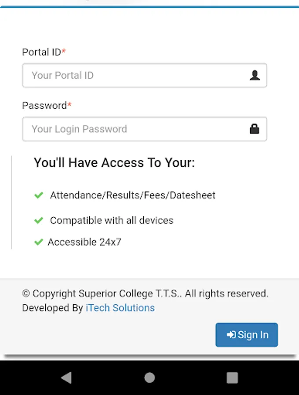Click the Portal ID field label
Image resolution: width=299 pixels, height=395 pixels.
(x=42, y=52)
